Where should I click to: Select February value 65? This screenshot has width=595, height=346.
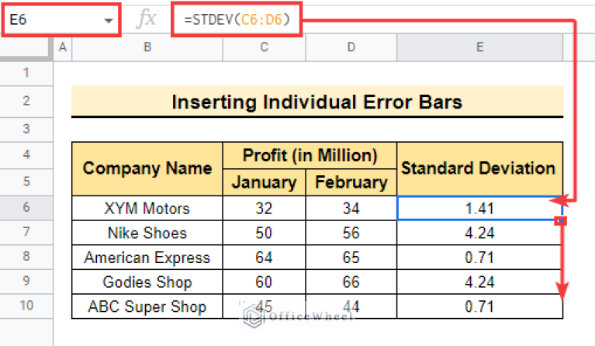click(351, 258)
